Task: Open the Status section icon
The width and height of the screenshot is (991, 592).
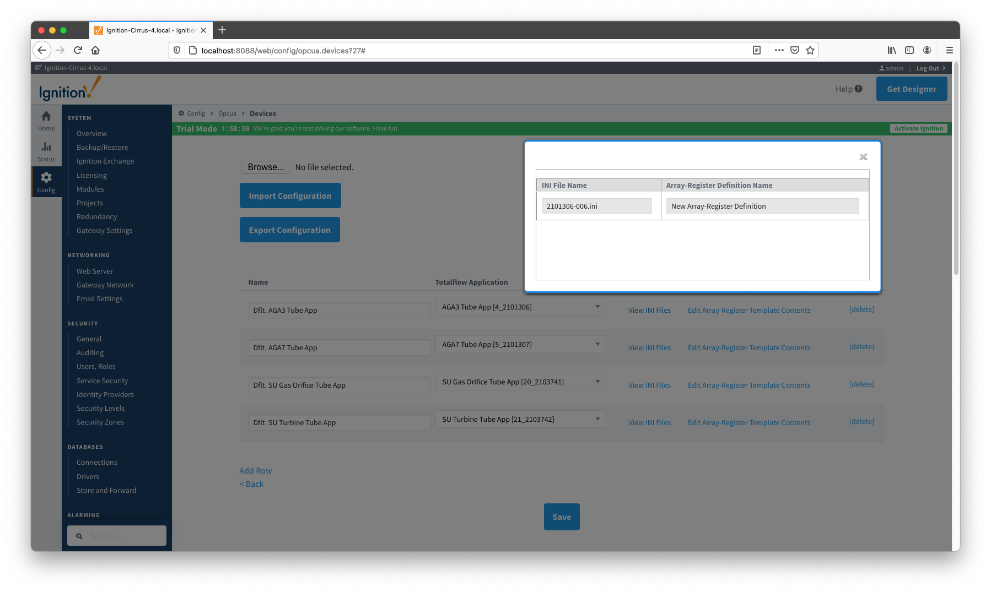Action: pyautogui.click(x=46, y=152)
